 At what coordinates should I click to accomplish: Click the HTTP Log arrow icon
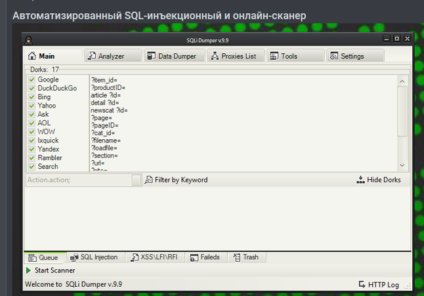[x=362, y=284]
